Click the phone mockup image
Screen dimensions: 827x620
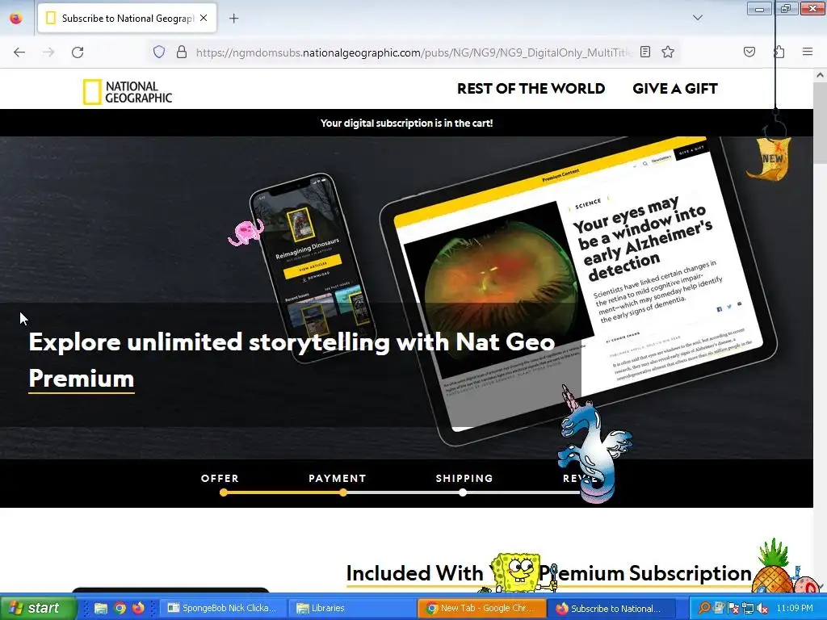[313, 266]
